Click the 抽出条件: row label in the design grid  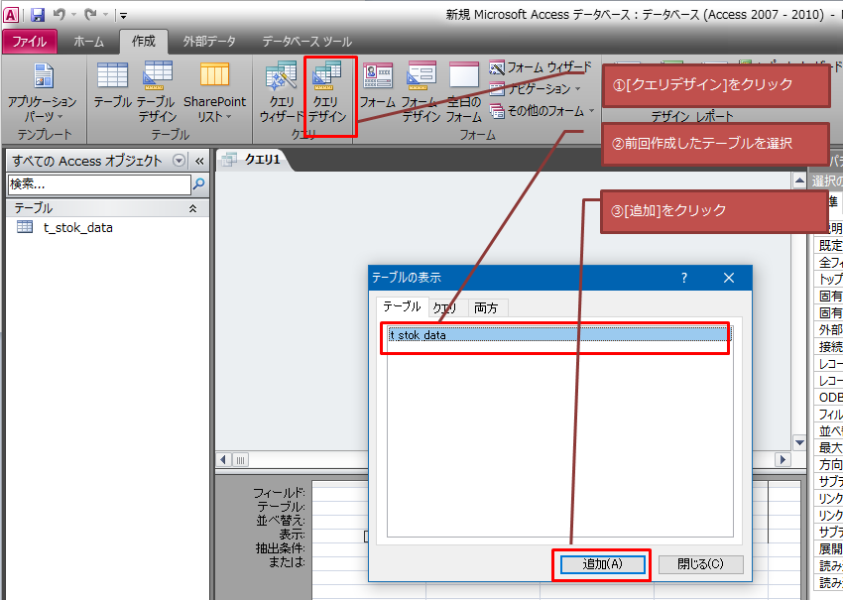pos(281,548)
